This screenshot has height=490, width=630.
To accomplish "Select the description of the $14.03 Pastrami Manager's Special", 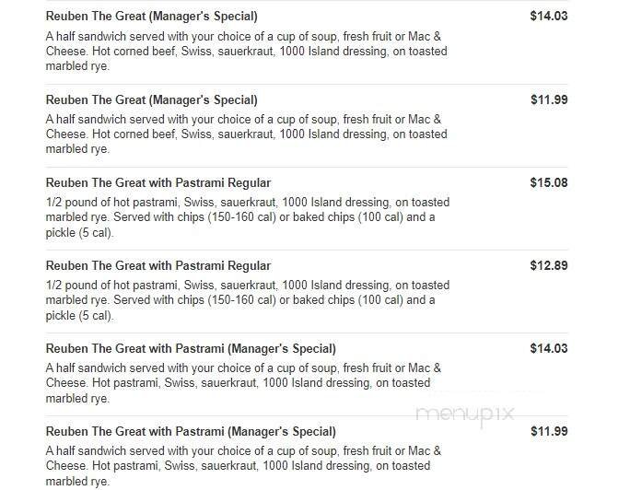I will coord(247,383).
